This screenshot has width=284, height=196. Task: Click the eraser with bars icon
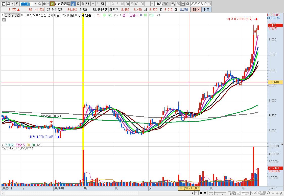click(x=260, y=193)
